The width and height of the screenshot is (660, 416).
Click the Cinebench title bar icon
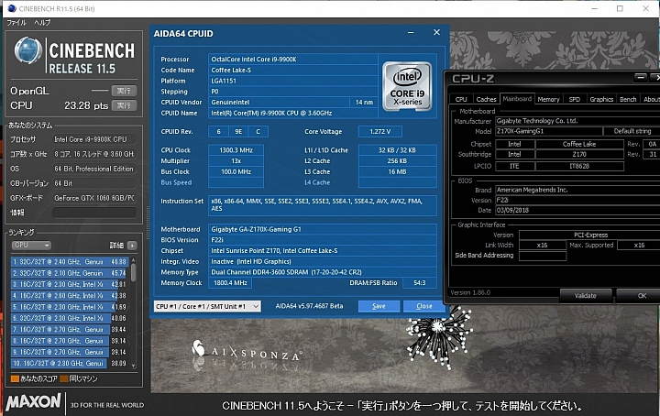(x=11, y=8)
